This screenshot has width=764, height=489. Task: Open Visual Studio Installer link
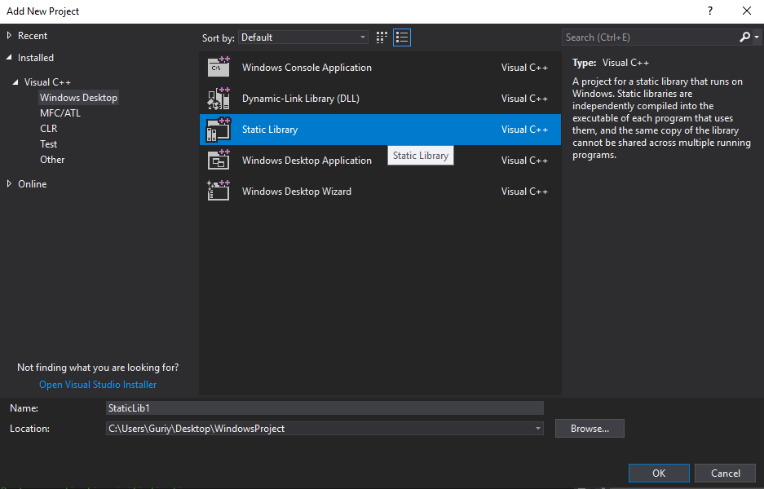pos(98,385)
